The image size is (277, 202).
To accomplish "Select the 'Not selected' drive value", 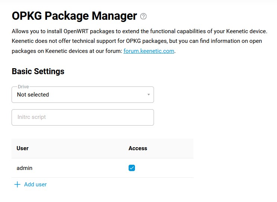I will [x=33, y=95].
